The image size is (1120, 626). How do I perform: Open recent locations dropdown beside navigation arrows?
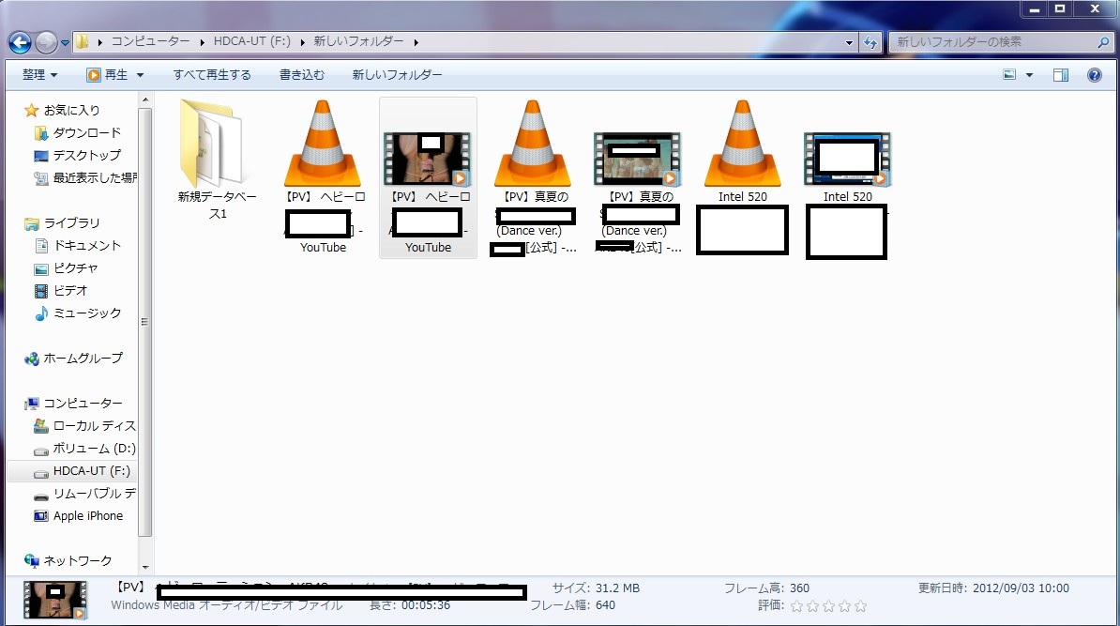click(65, 43)
